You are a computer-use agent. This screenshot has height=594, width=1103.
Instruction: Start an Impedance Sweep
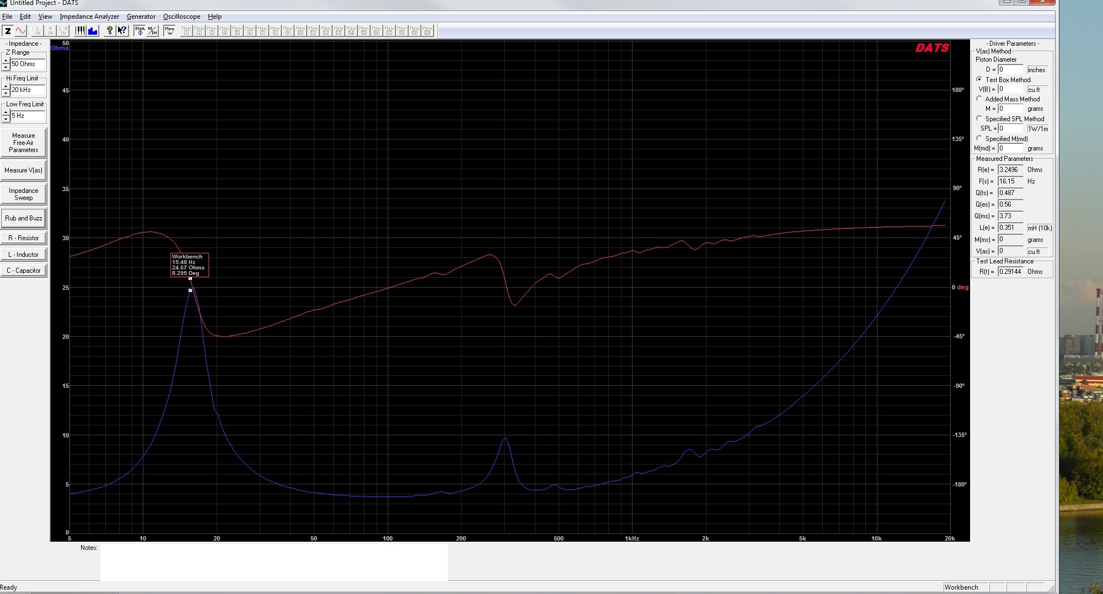pos(24,194)
